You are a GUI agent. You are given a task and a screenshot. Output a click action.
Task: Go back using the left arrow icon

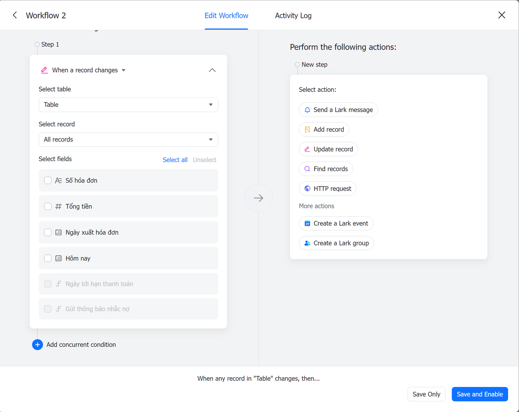click(x=15, y=15)
